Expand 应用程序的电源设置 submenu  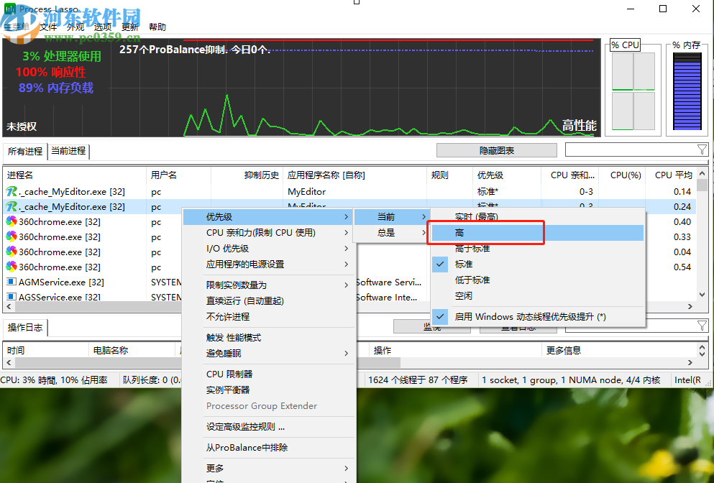click(x=268, y=264)
